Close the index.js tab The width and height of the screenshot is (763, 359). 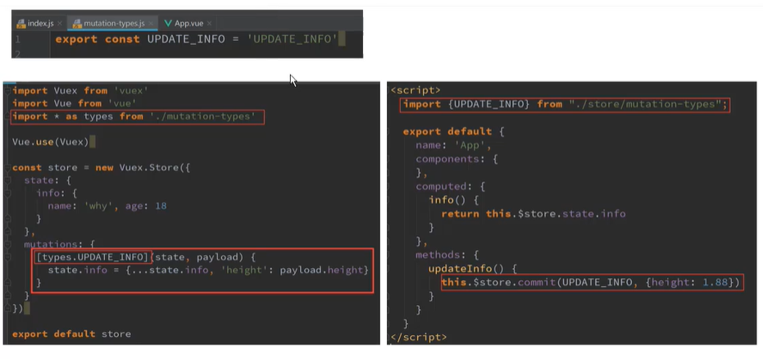point(60,23)
